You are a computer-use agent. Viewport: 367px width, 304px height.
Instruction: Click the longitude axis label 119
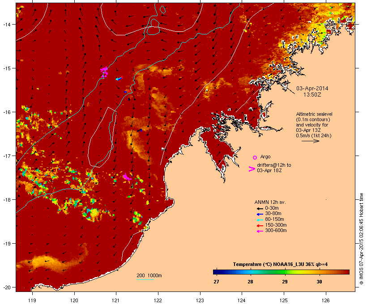pos(32,300)
